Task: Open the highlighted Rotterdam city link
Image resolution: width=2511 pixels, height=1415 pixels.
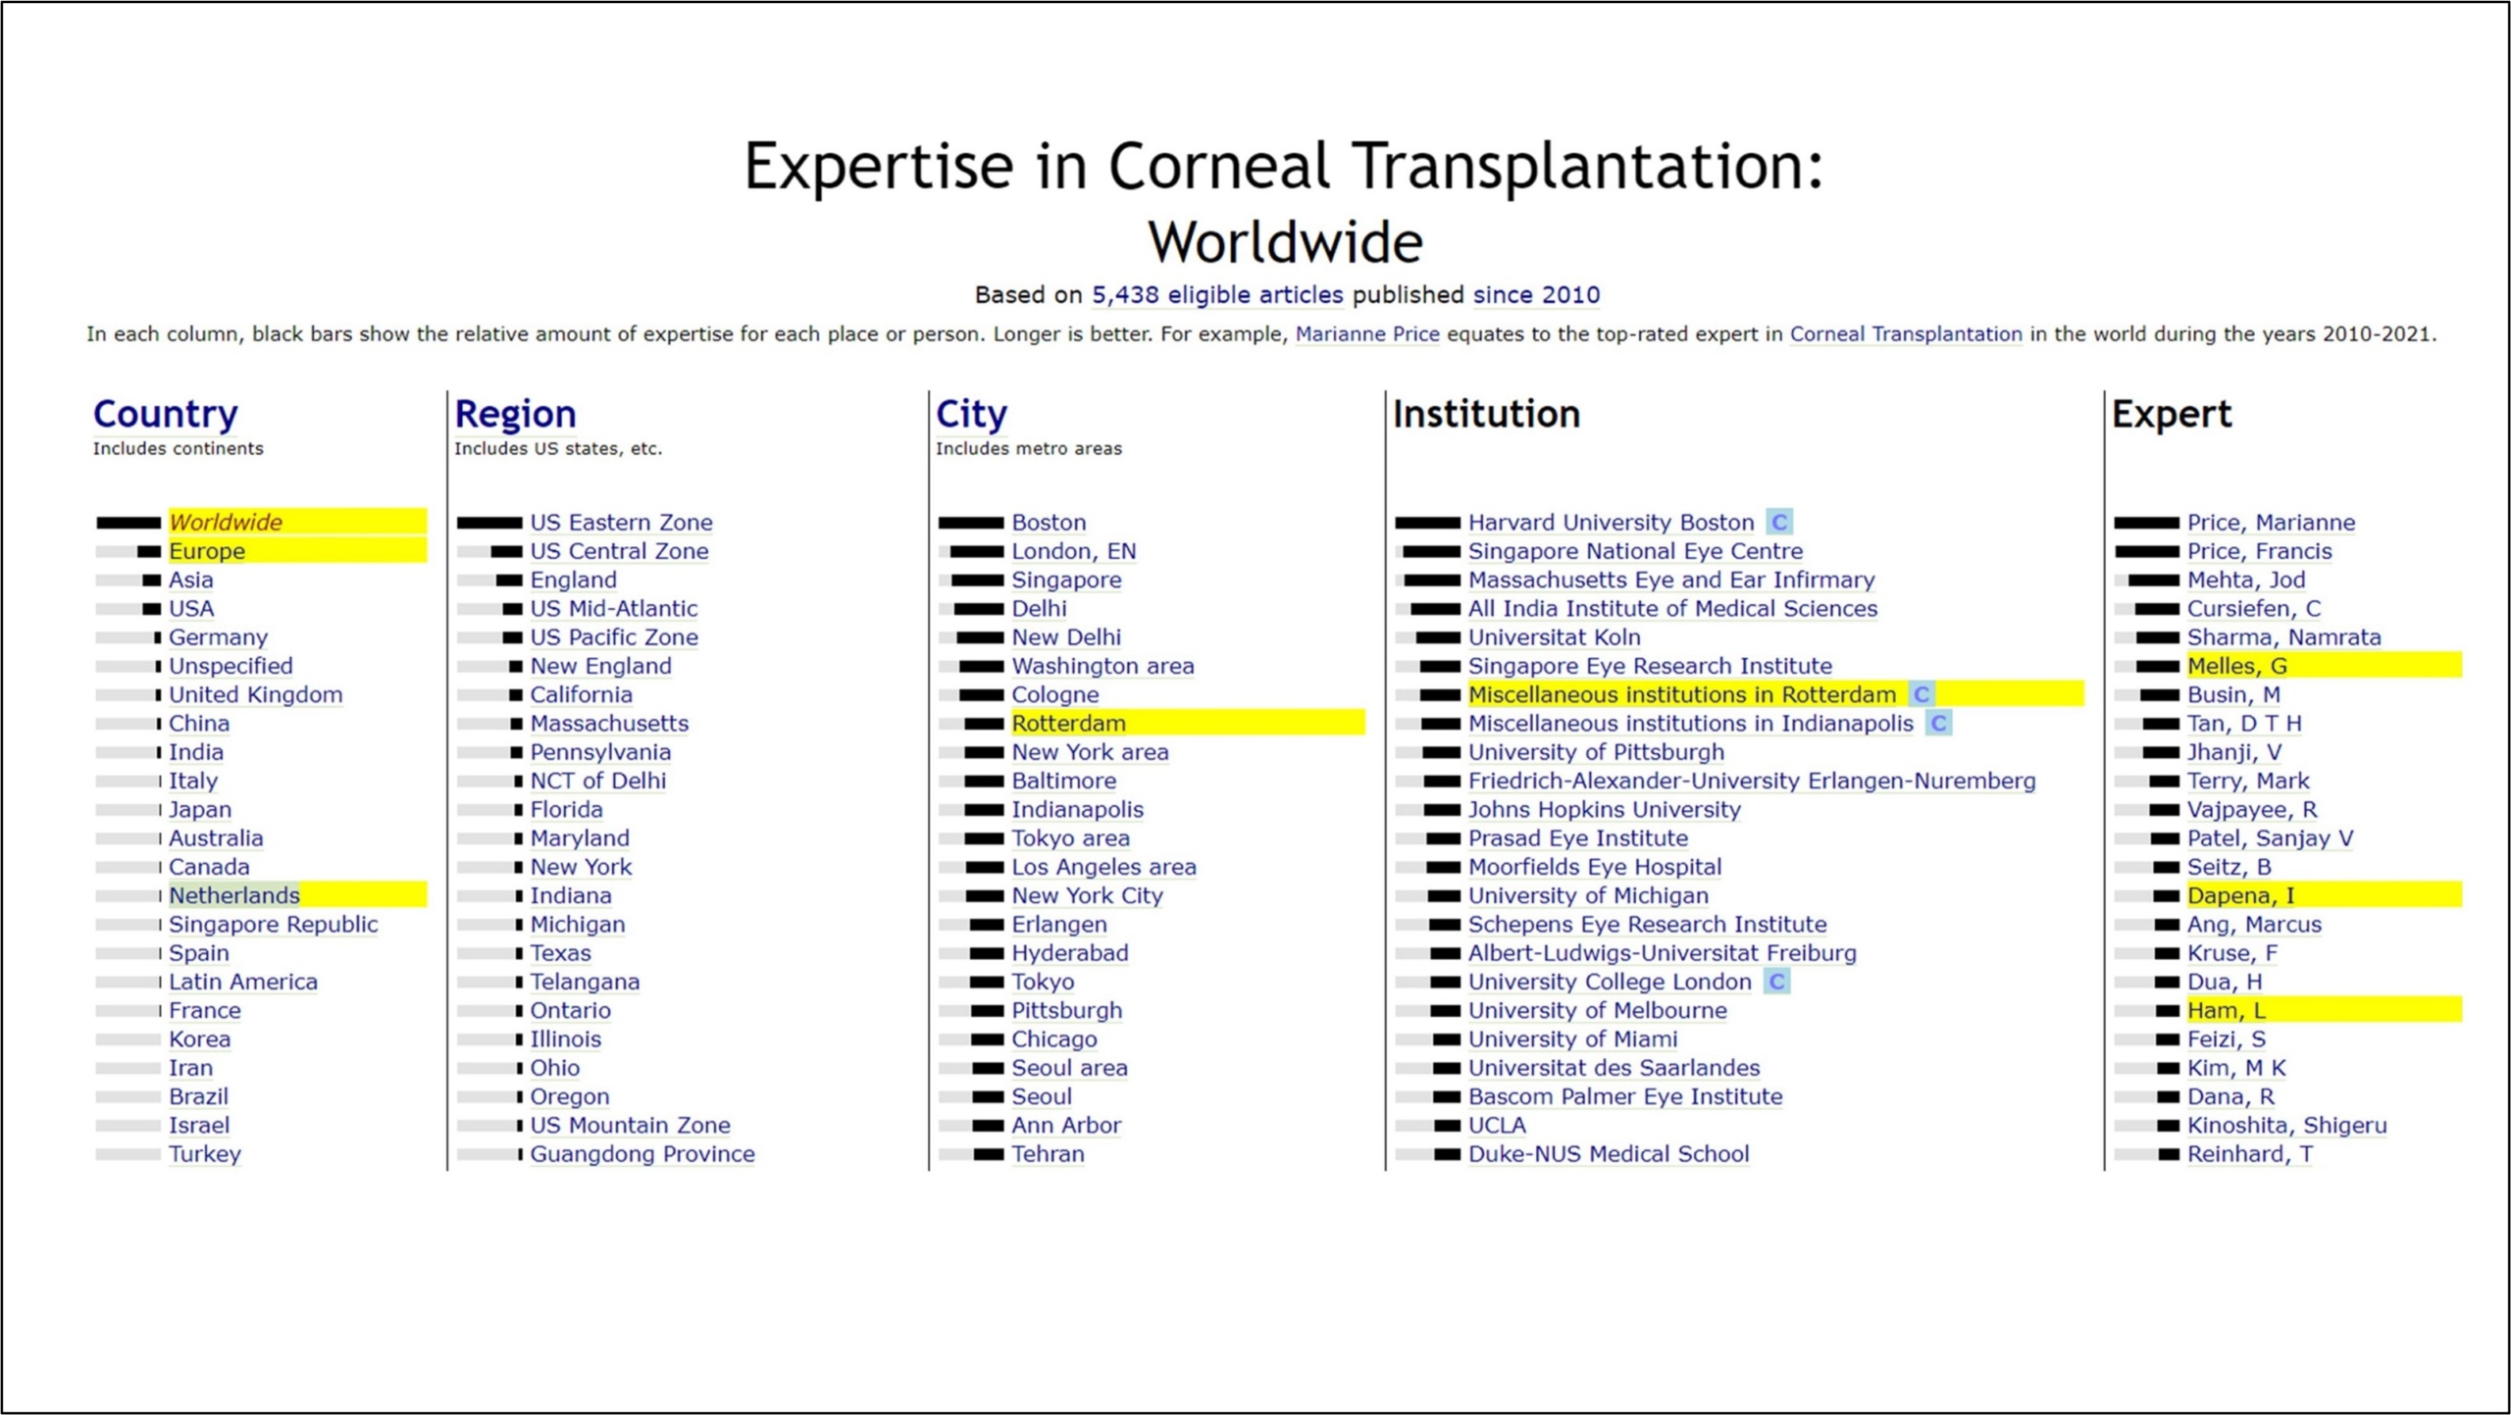Action: pyautogui.click(x=1068, y=723)
